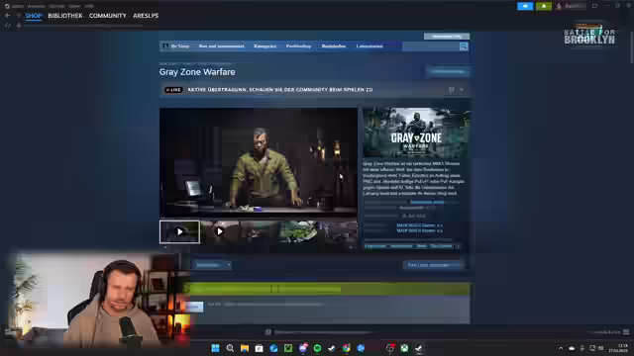Click the blue announcements button in title bar
Viewport: 634px width, 356px height.
coord(525,6)
